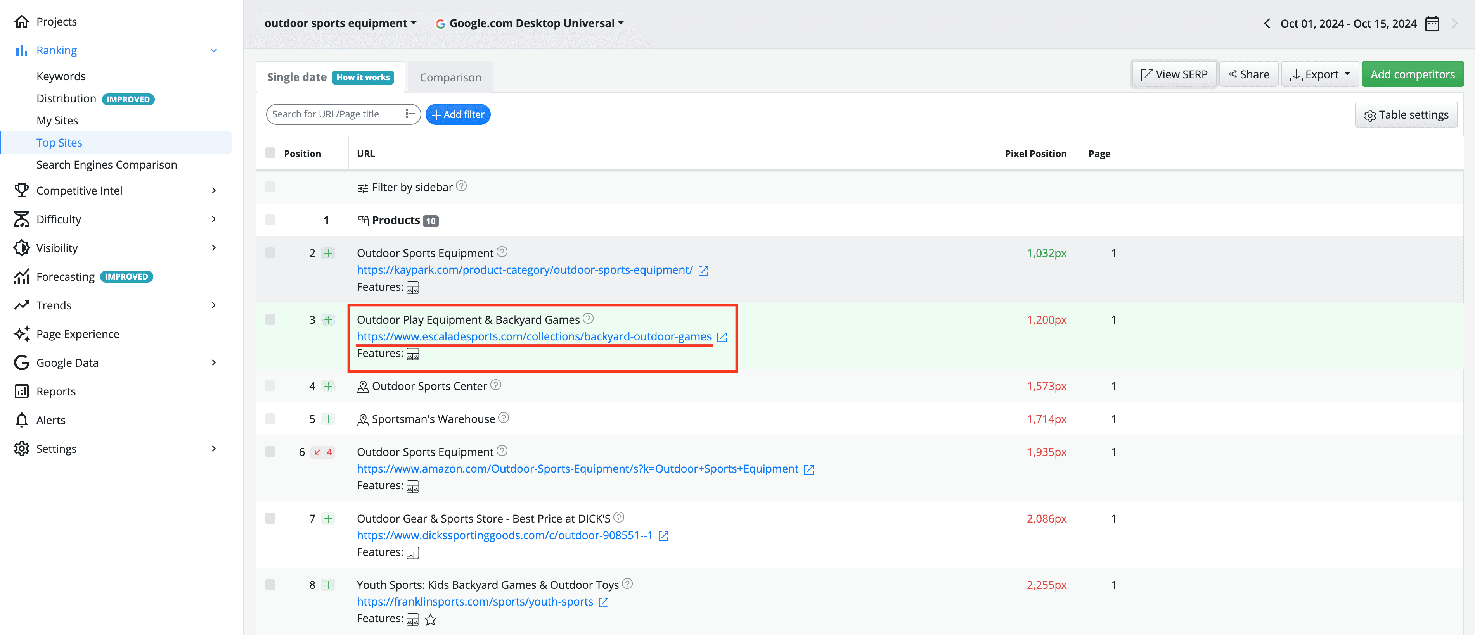The image size is (1475, 635).
Task: Click the Forecasting chart icon
Action: click(22, 276)
